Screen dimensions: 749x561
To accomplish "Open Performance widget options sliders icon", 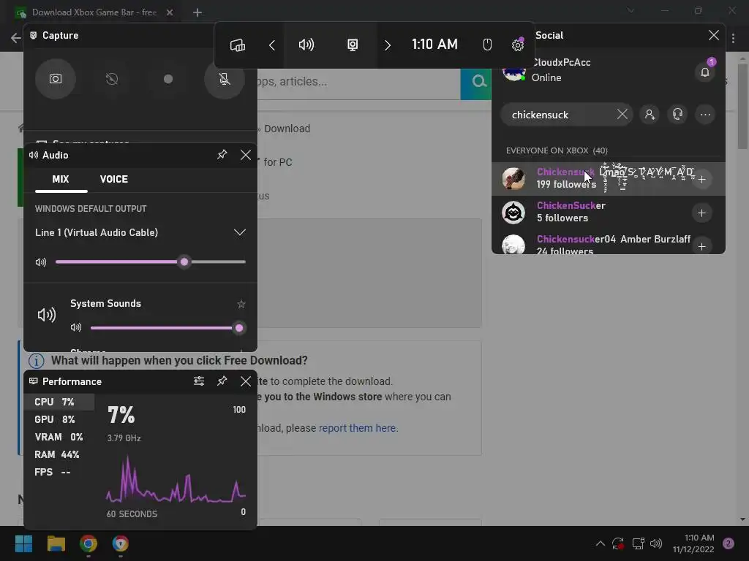I will 199,381.
